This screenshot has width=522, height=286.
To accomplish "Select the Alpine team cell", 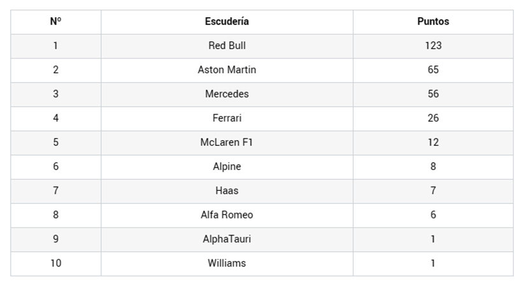I will [x=227, y=167].
